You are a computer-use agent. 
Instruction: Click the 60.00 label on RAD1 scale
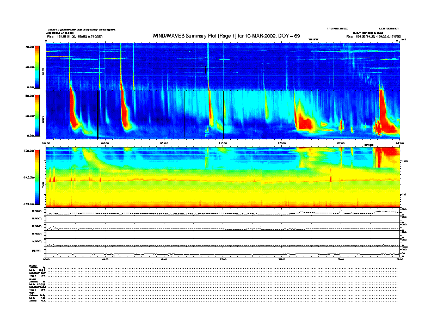[29, 96]
